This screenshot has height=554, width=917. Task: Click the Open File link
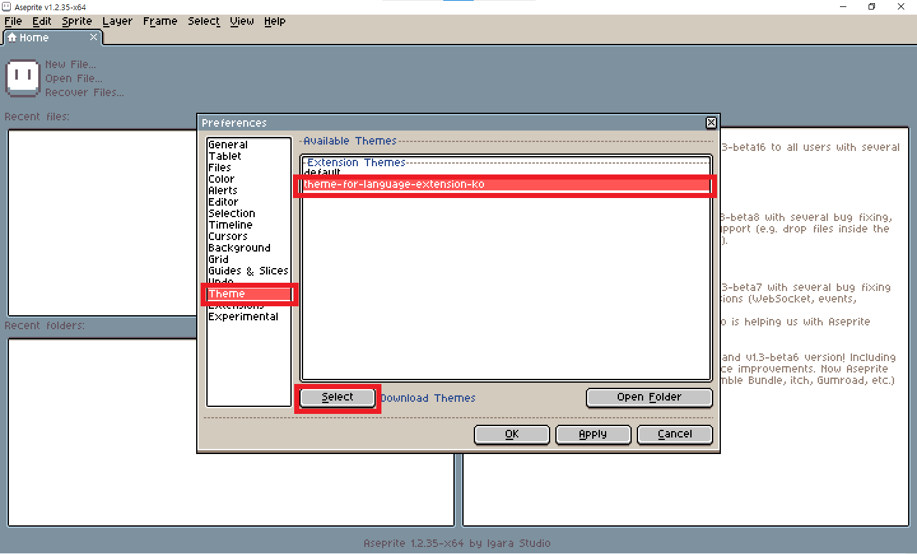(73, 78)
